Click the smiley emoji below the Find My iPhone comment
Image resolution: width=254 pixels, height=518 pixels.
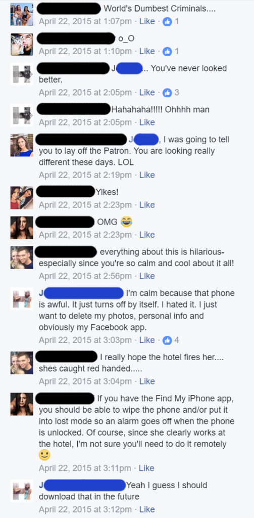point(44,456)
